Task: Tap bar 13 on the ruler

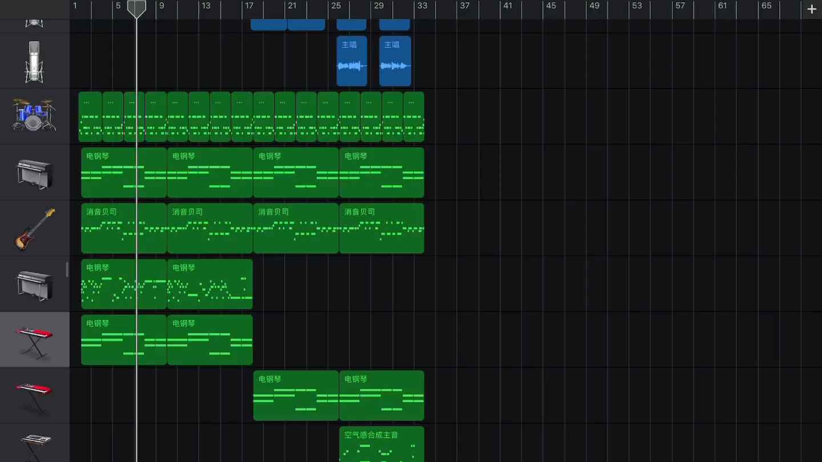Action: [206, 6]
